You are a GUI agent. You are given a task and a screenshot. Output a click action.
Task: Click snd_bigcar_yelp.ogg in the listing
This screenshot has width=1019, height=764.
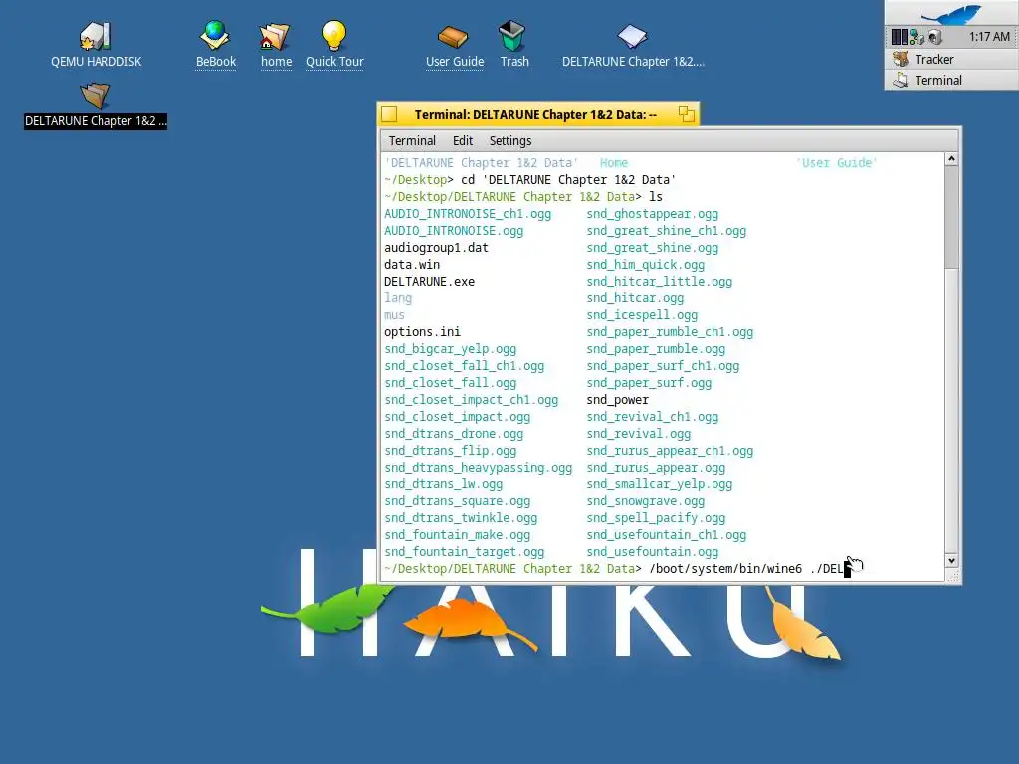point(451,349)
